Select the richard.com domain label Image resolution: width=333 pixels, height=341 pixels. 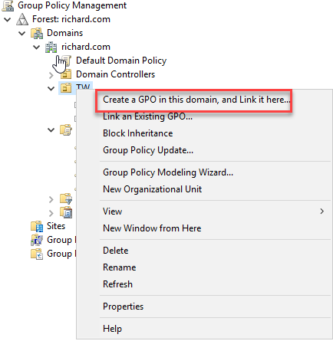pyautogui.click(x=86, y=47)
